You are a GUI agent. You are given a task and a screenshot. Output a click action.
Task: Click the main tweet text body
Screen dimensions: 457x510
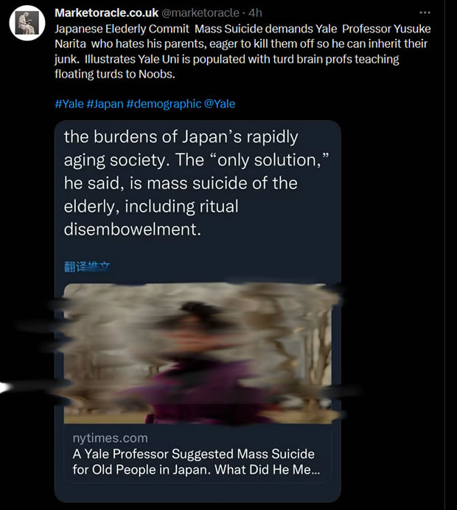pyautogui.click(x=243, y=52)
